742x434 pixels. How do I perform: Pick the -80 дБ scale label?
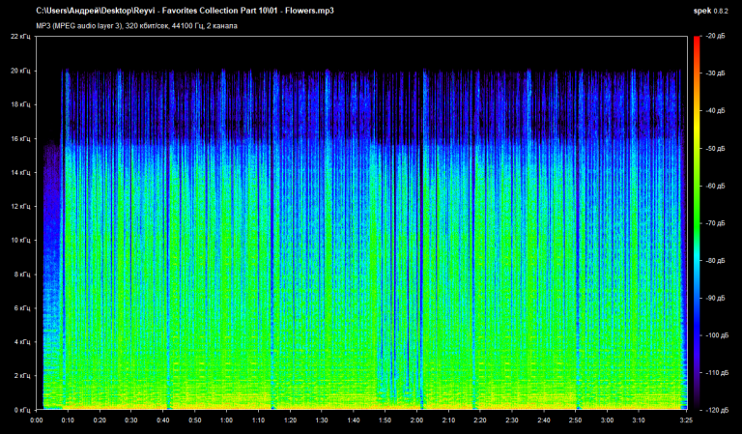coord(716,261)
